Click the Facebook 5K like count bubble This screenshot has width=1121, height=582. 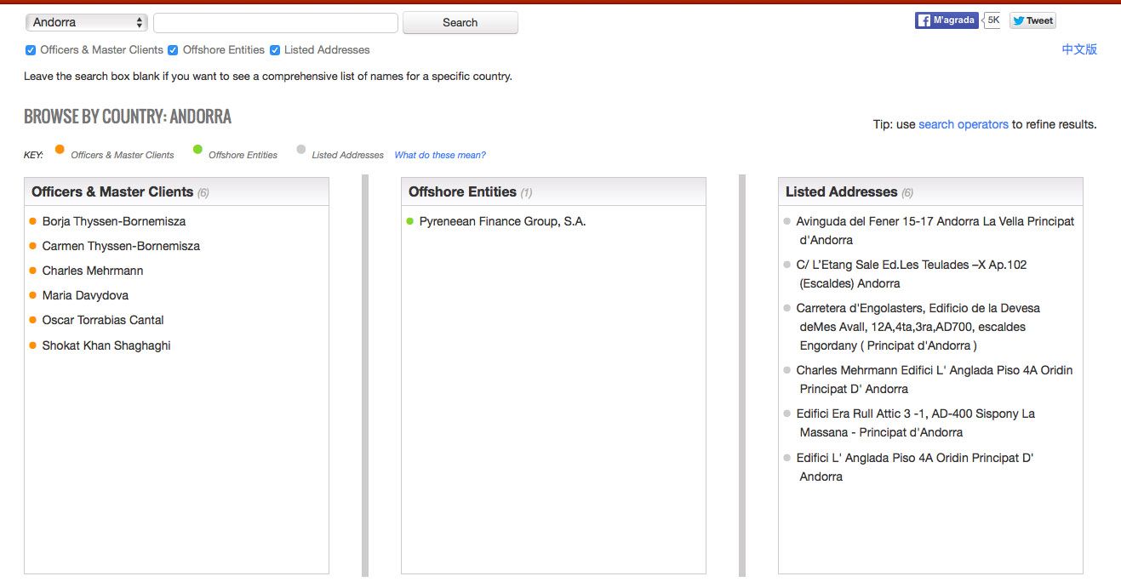point(992,20)
